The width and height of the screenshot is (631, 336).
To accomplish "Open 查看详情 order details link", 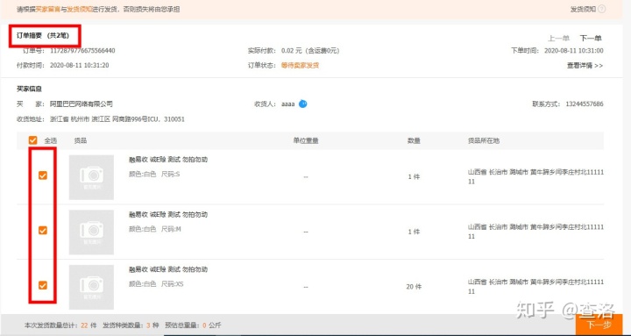I will (x=585, y=65).
